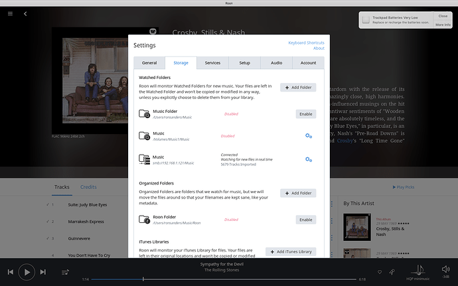The height and width of the screenshot is (286, 458).
Task: Open options dots for Marrakesh Express row
Action: (x=332, y=221)
